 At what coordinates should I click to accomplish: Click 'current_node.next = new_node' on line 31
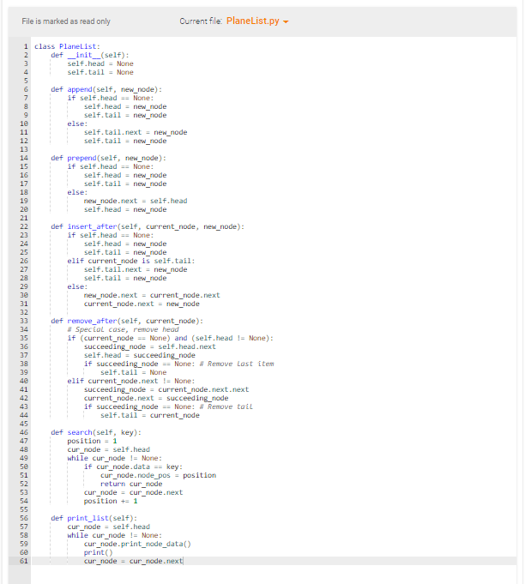pos(142,304)
